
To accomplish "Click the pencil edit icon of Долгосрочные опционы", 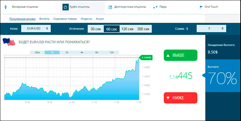I will (110, 7).
